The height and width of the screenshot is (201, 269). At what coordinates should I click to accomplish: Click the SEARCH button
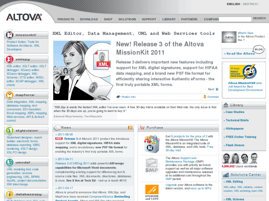pos(259,18)
